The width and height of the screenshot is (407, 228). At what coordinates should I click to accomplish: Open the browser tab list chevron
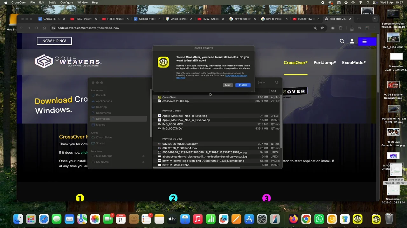(x=375, y=19)
